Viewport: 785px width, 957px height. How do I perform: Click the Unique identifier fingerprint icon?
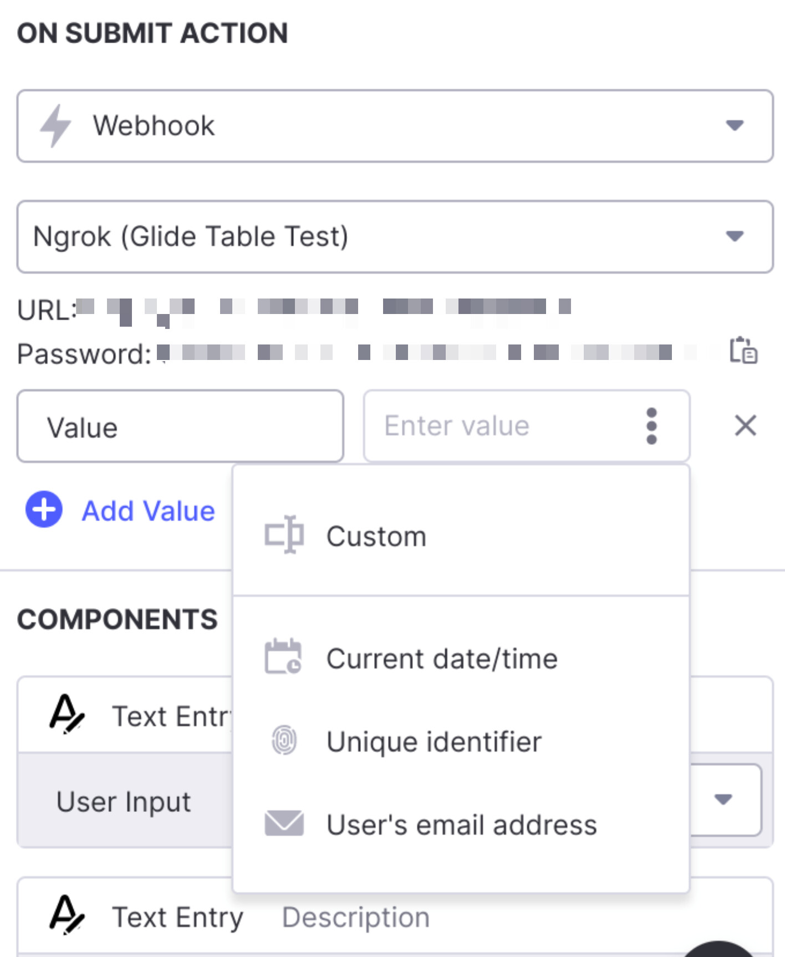click(x=284, y=740)
